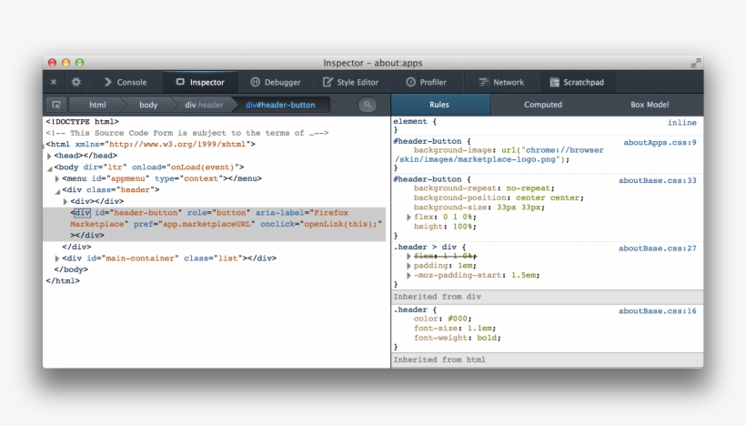
Task: Select the div.header breadcrumb
Action: 204,105
